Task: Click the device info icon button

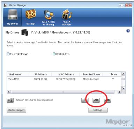Action: point(85,100)
